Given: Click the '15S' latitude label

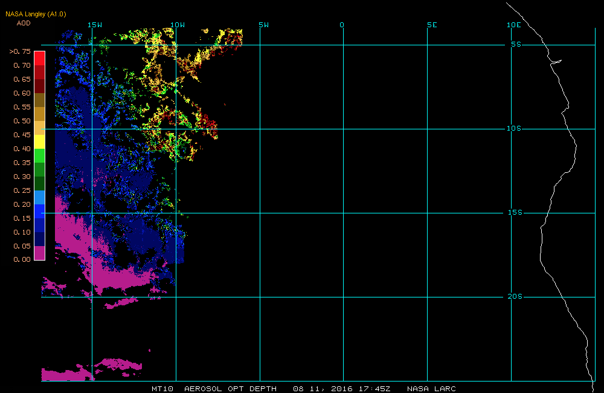Looking at the screenshot, I should click(x=515, y=212).
